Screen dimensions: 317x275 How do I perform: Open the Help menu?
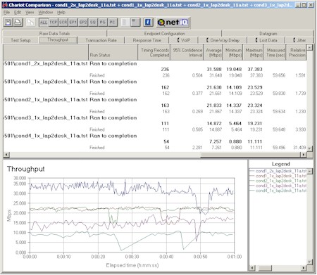[x=61, y=13]
